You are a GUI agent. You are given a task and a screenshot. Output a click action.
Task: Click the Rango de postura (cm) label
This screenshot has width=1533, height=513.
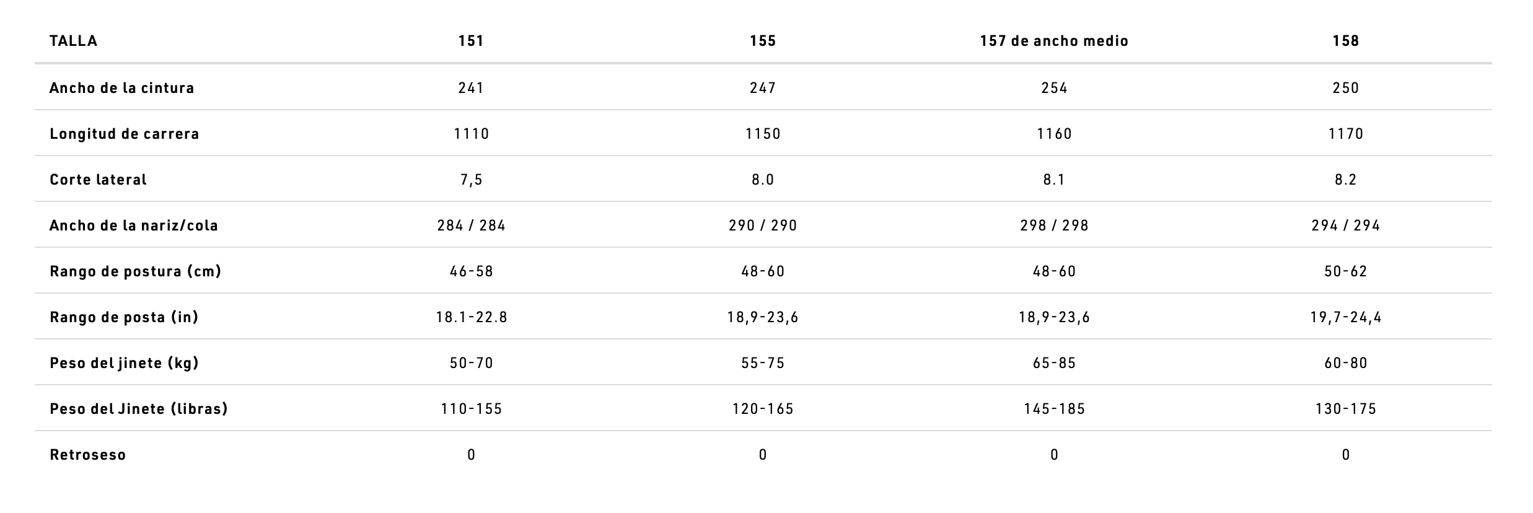tap(136, 271)
